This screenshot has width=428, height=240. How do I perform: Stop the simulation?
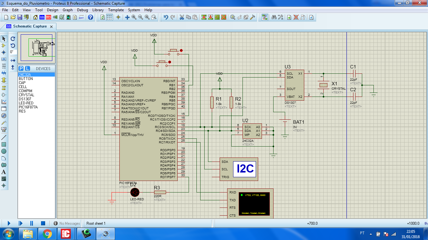coord(43,223)
